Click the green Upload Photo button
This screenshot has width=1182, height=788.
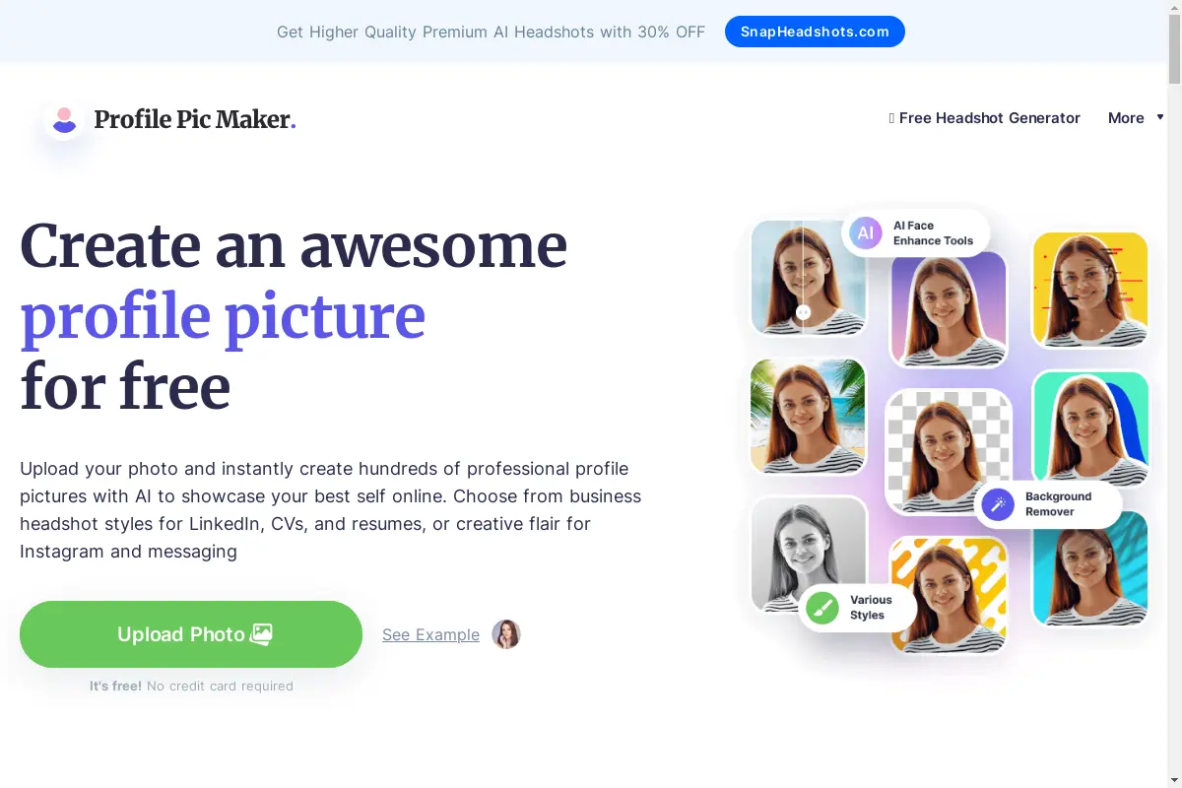(191, 634)
